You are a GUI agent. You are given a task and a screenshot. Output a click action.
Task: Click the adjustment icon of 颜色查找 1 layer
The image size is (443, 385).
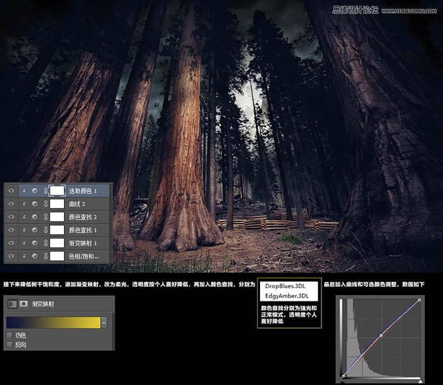34,230
